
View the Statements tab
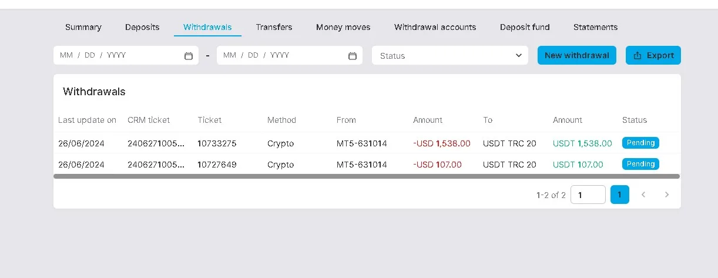(x=595, y=27)
